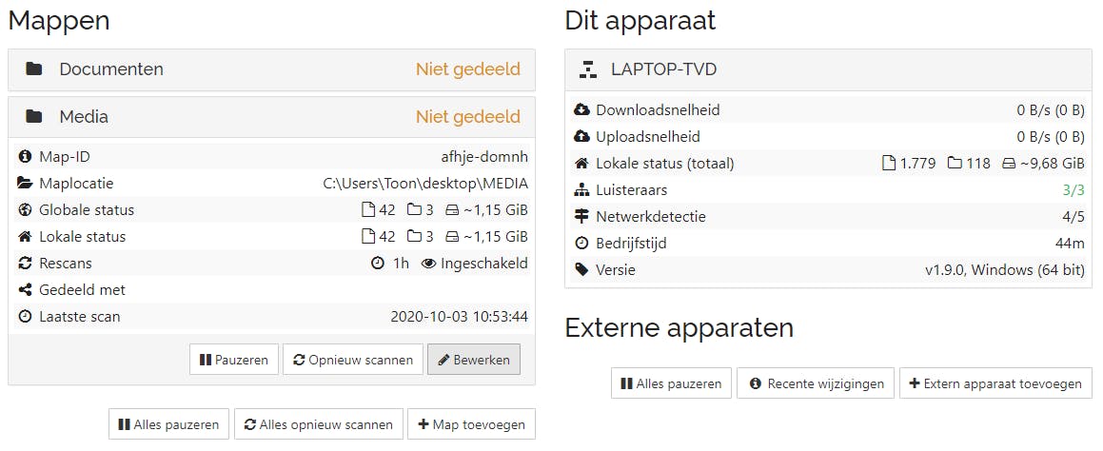
Task: Click the Ingeschakeld eye watcher icon
Action: point(428,264)
